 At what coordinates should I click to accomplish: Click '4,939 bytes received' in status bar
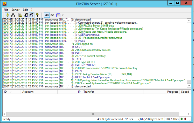(x=110, y=119)
